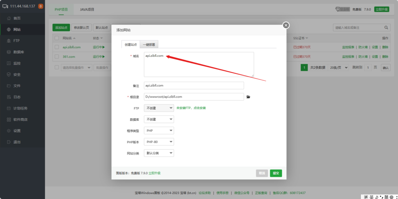Screen dimensions: 398x199
Task: Click the folder browse icon beside root directory
Action: point(248,97)
